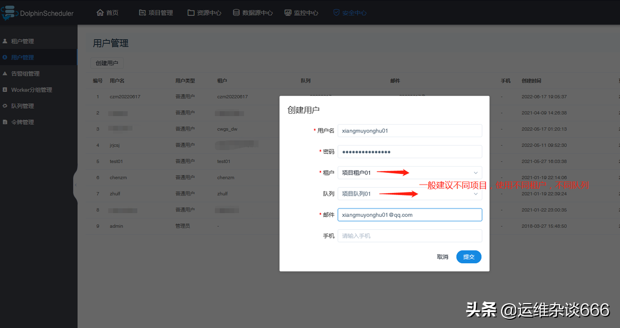The height and width of the screenshot is (328, 620).
Task: Click the 提交 submit button
Action: (x=469, y=257)
